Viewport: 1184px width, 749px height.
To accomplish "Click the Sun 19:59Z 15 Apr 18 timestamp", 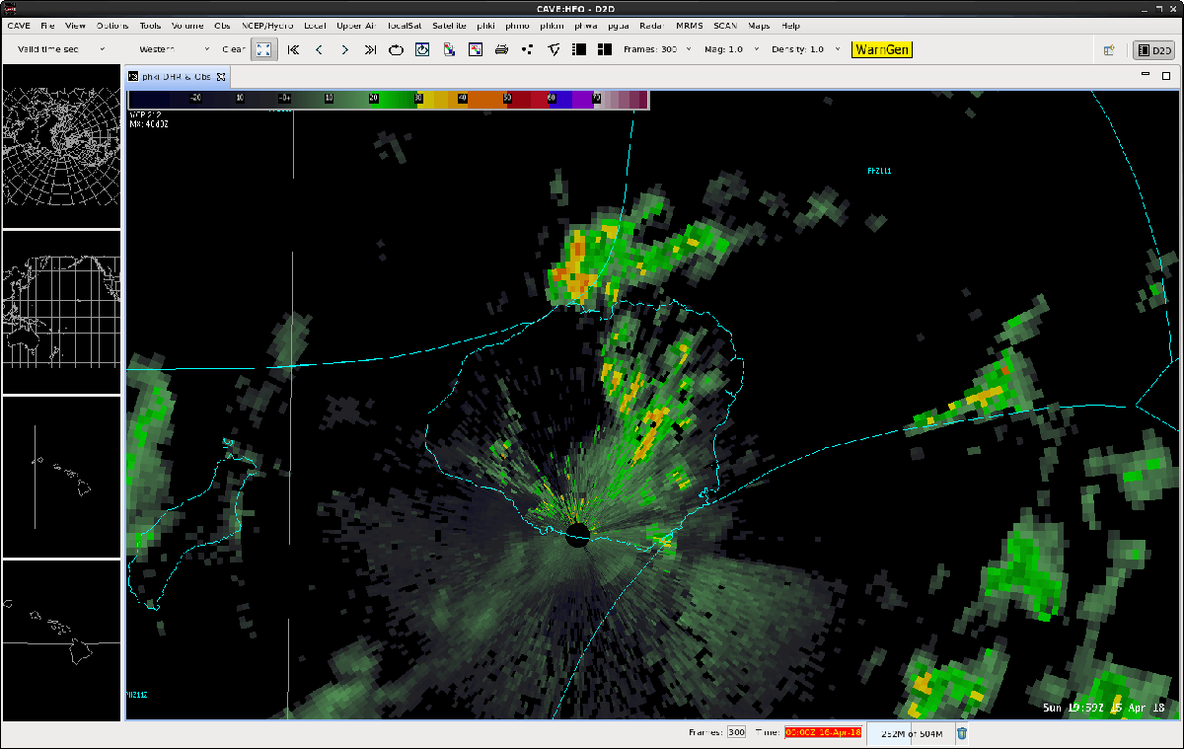I will click(1104, 707).
